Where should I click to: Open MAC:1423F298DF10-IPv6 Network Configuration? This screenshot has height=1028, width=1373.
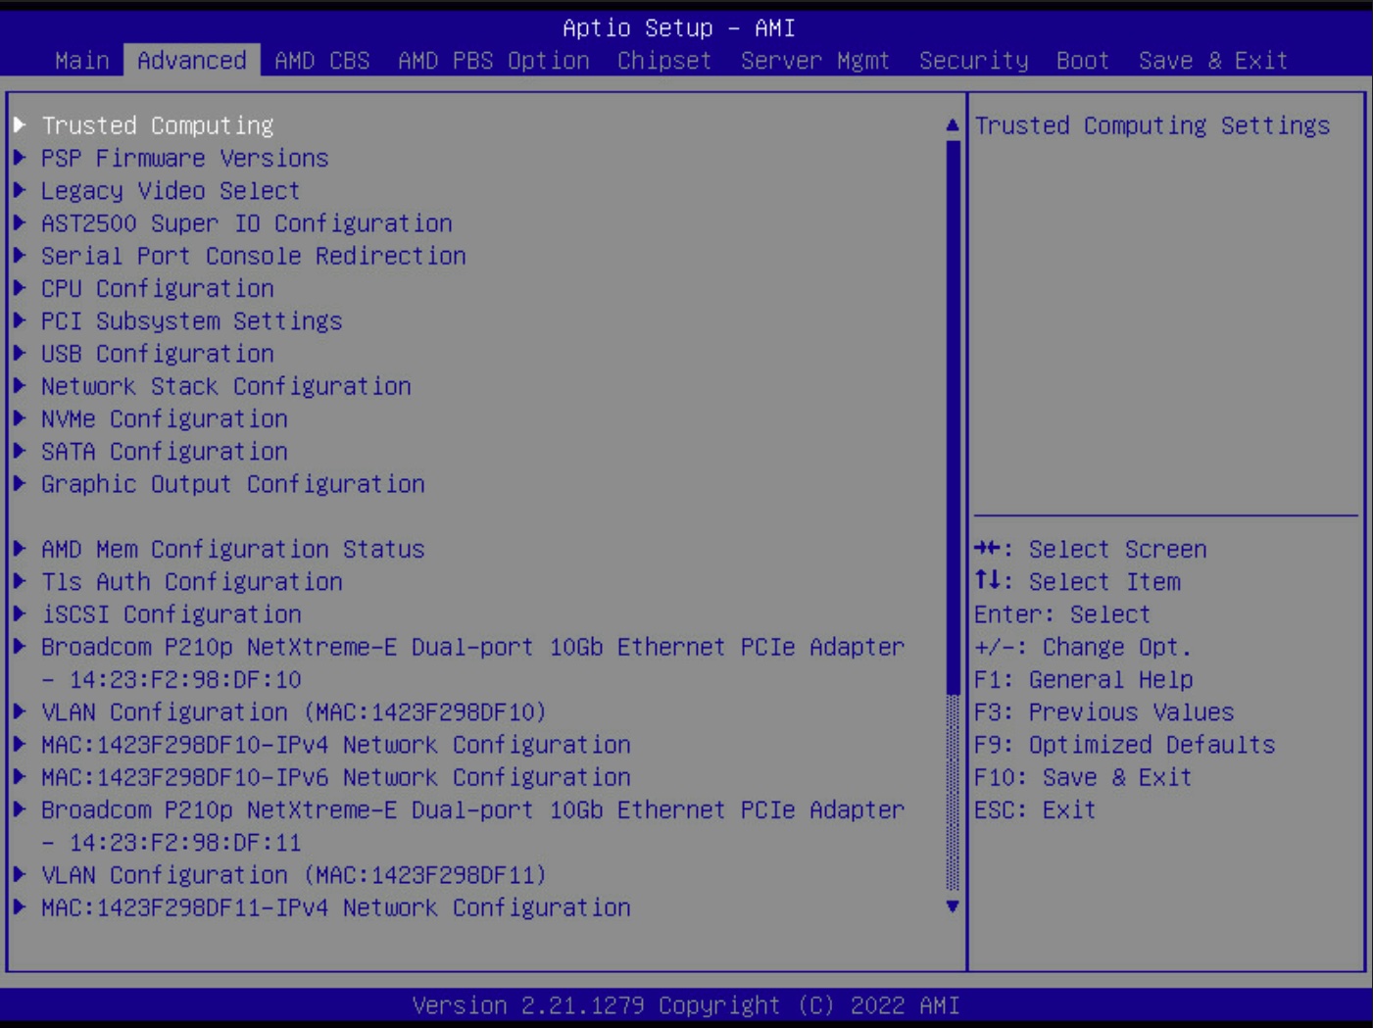(336, 777)
